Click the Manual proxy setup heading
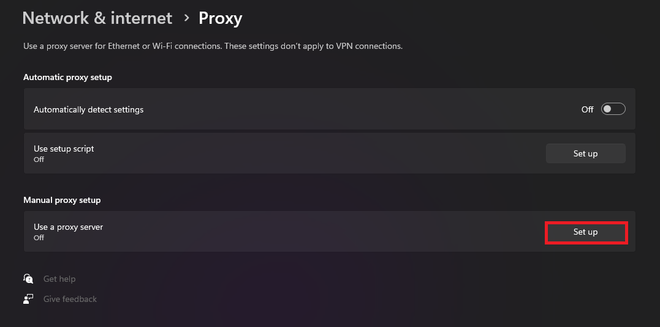Screen dimensions: 660x327 coord(62,200)
